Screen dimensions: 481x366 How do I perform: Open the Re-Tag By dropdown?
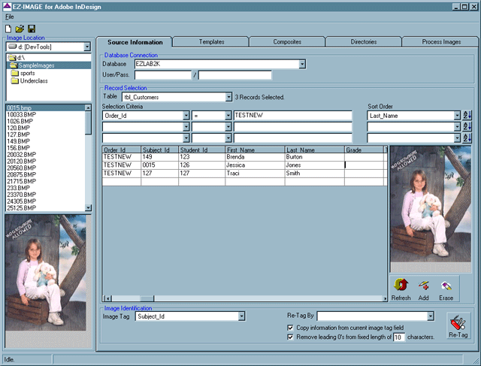[431, 316]
